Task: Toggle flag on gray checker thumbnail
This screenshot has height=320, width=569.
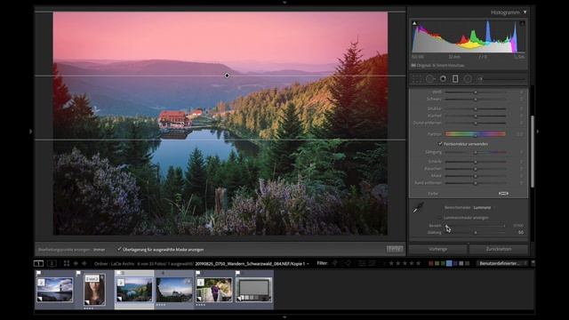Action: point(237,273)
